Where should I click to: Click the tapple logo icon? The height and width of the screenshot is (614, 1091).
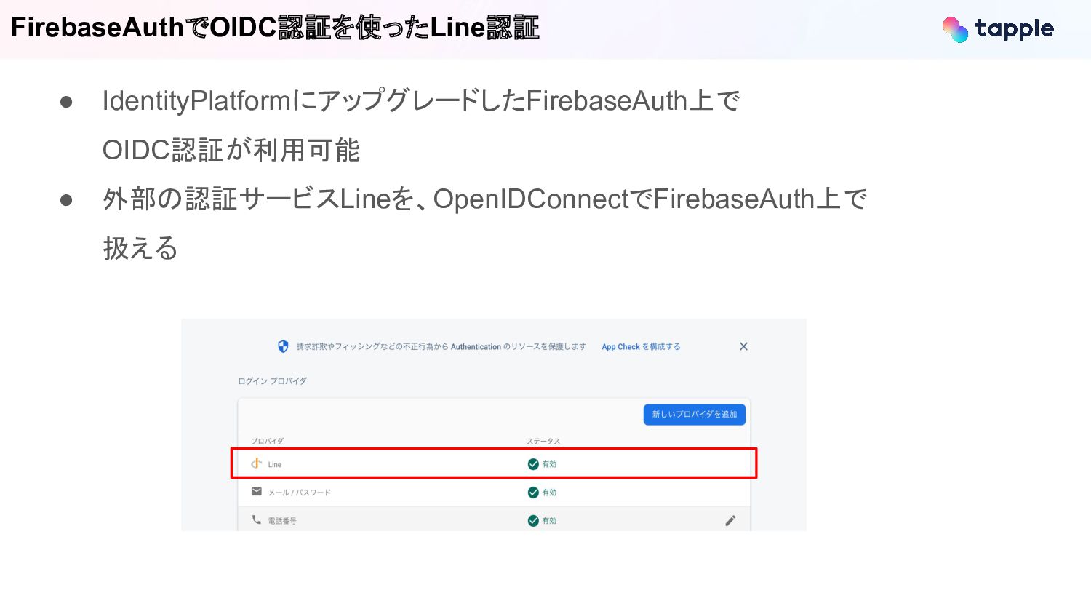[954, 29]
